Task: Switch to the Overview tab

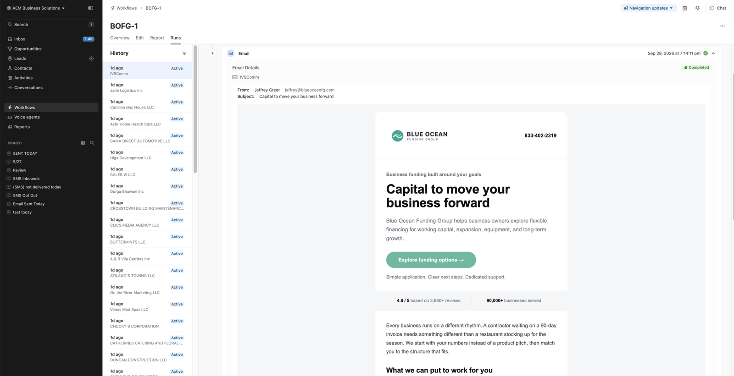Action: tap(120, 38)
